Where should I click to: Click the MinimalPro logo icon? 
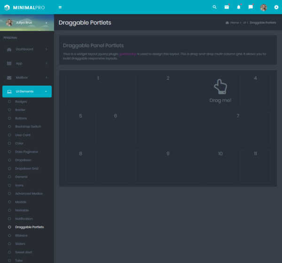[7, 8]
